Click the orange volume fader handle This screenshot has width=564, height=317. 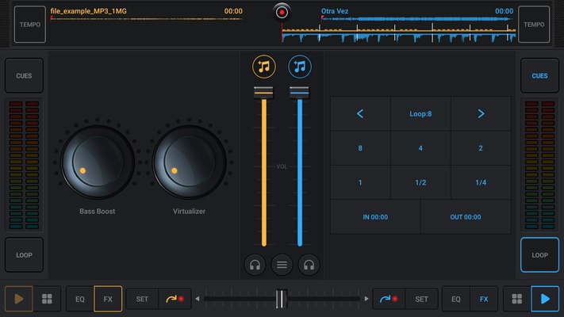pos(263,93)
